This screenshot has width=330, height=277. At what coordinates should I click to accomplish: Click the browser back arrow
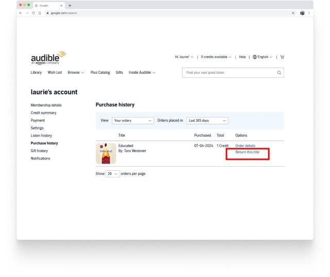pyautogui.click(x=21, y=13)
